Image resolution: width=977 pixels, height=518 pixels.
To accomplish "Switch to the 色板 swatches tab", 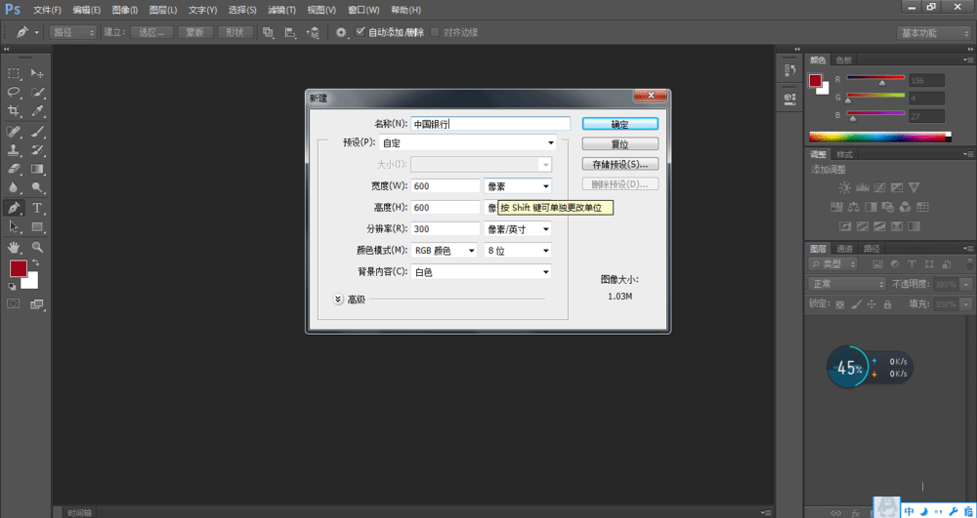I will click(844, 60).
